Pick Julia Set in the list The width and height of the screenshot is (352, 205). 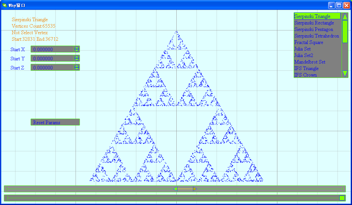317,49
